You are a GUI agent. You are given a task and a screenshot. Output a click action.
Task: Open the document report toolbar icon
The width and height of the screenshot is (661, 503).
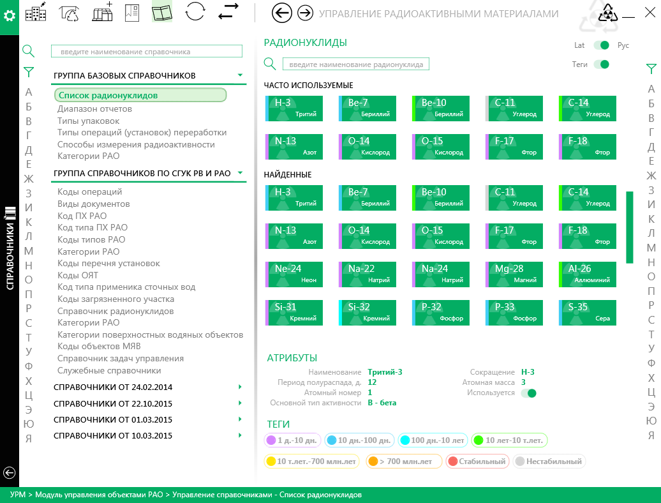(x=132, y=13)
